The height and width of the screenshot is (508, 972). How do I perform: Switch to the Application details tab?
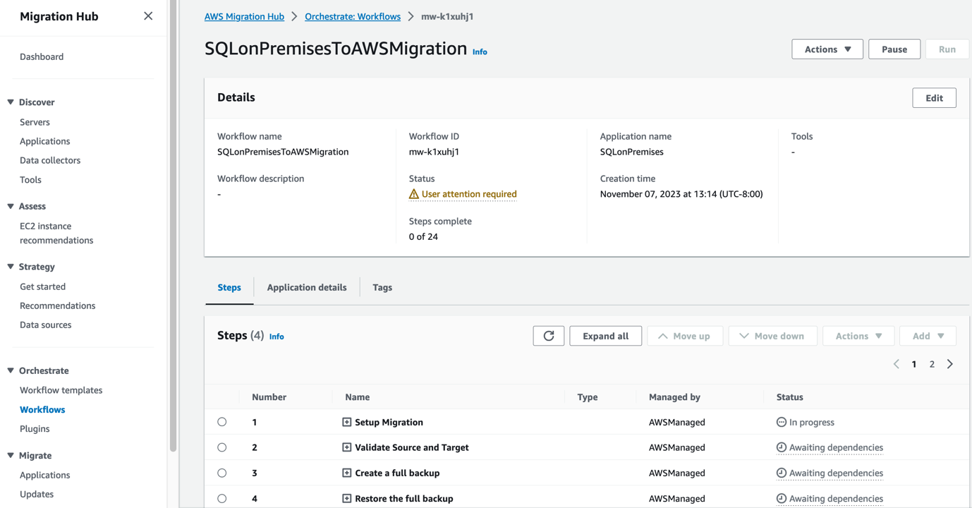click(x=307, y=287)
